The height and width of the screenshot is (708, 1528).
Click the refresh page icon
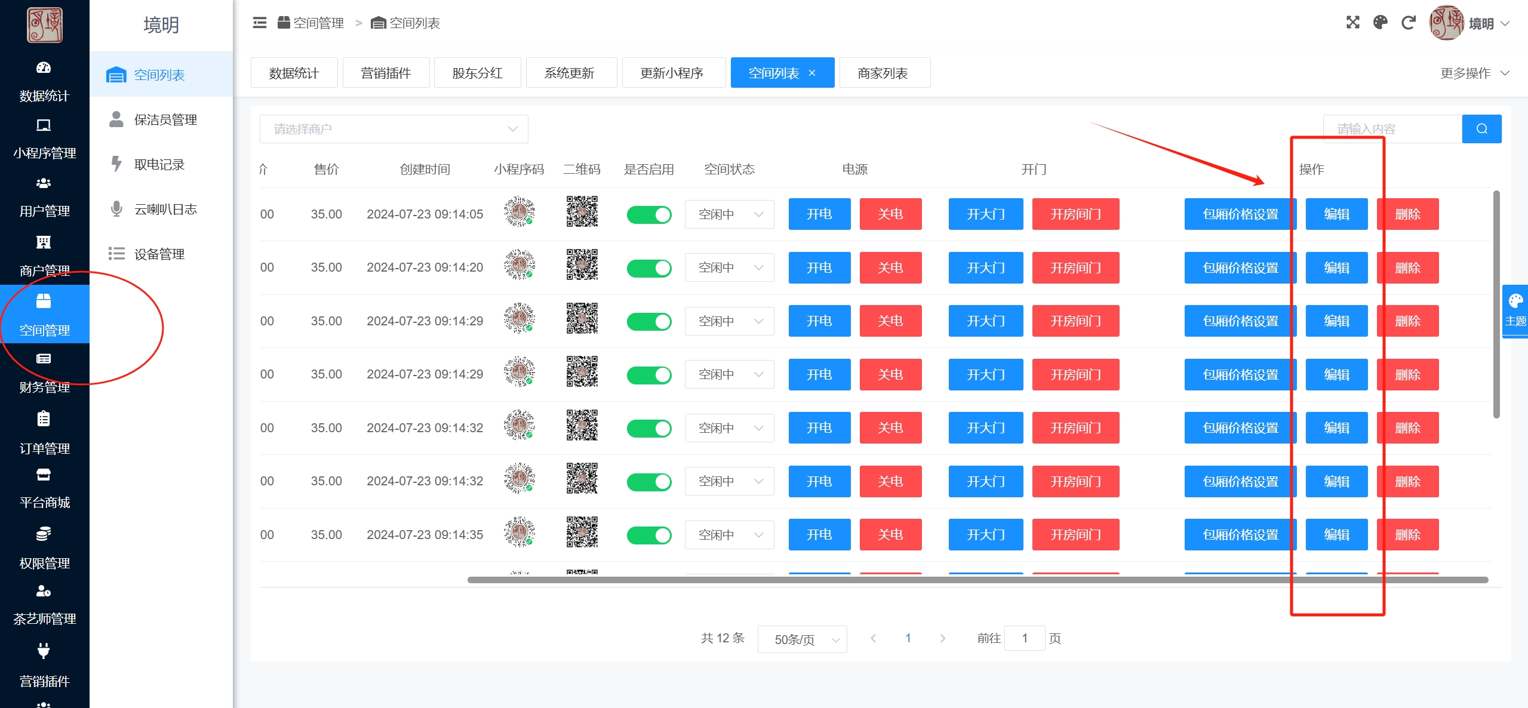[x=1408, y=23]
